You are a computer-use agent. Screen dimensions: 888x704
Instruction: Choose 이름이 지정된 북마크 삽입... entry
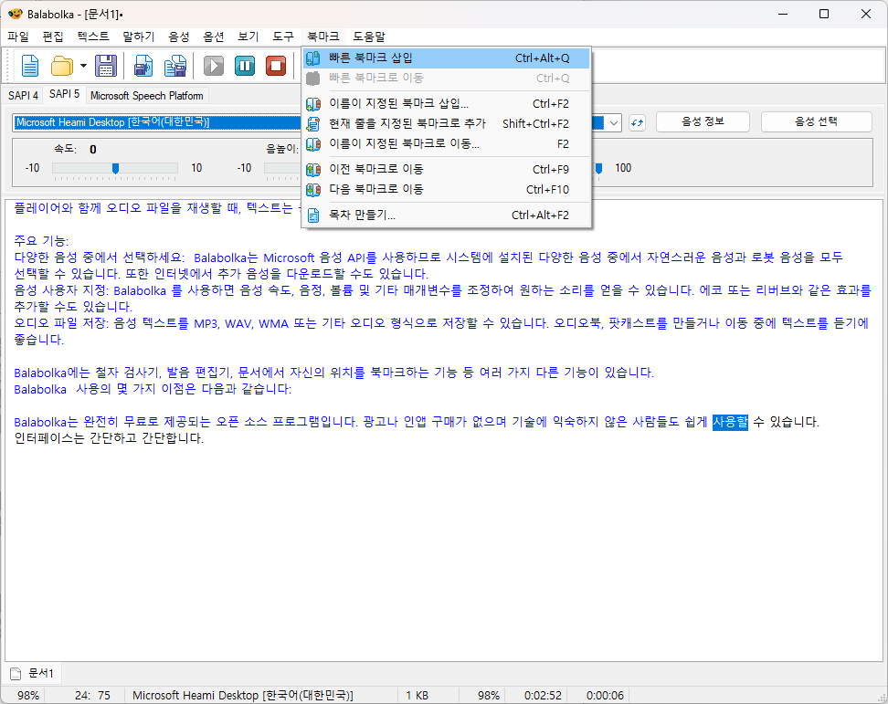click(x=446, y=103)
